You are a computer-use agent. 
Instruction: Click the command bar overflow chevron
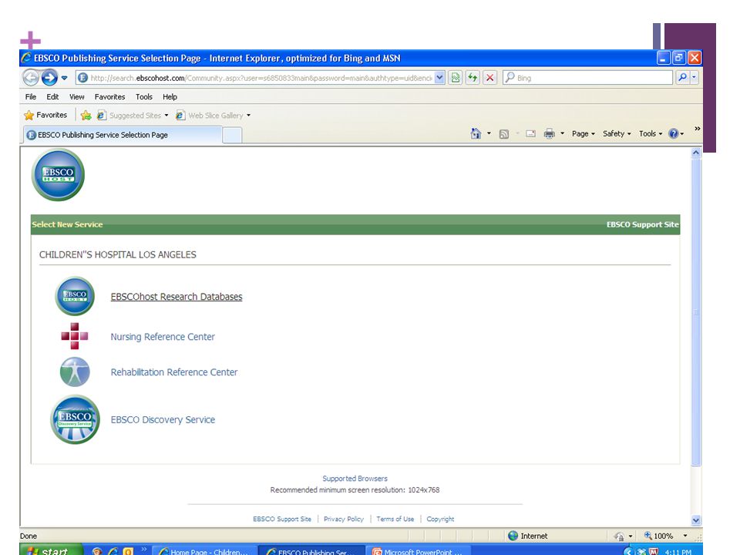[697, 129]
